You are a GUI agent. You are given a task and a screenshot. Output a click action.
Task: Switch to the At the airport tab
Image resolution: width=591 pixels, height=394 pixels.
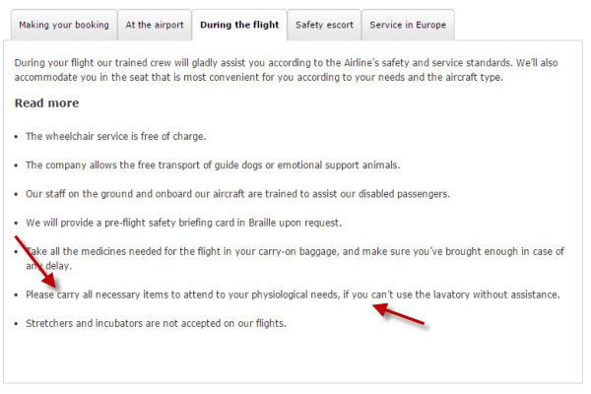click(154, 25)
